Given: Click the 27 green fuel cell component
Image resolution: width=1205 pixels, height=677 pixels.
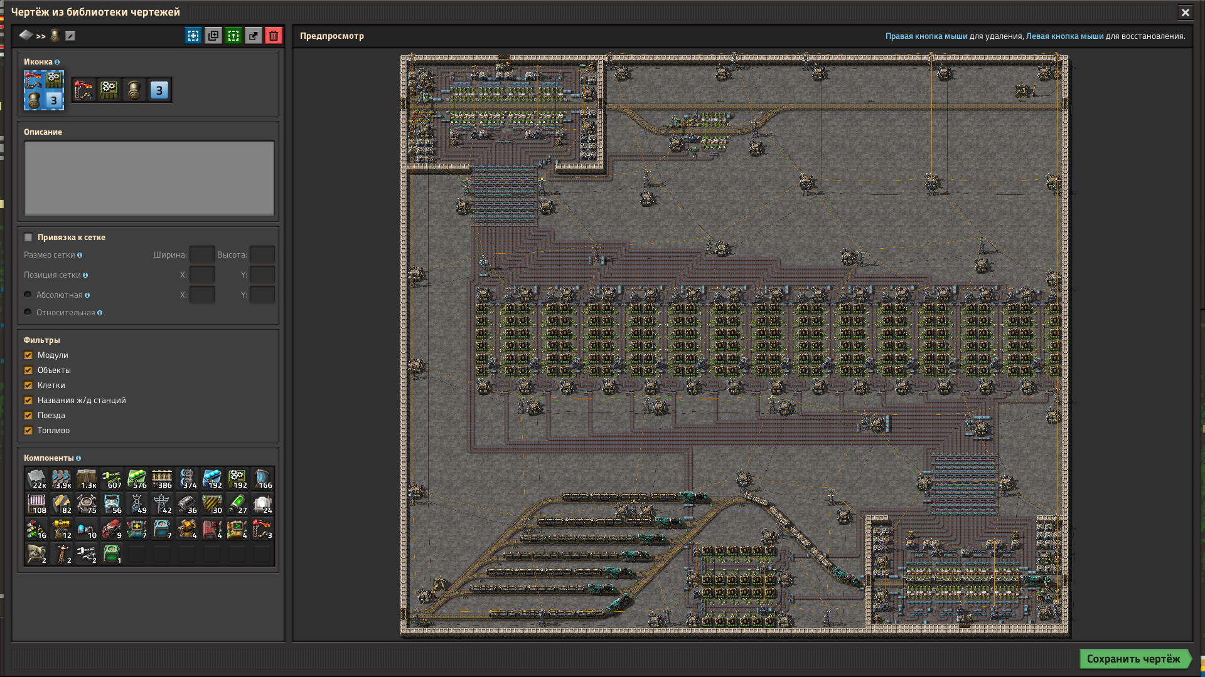Looking at the screenshot, I should 237,504.
